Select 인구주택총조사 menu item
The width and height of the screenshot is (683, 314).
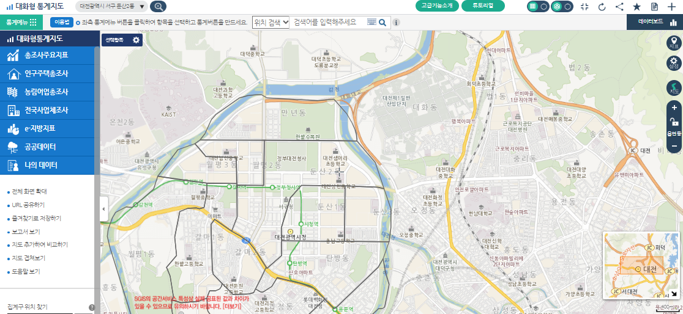click(x=47, y=74)
